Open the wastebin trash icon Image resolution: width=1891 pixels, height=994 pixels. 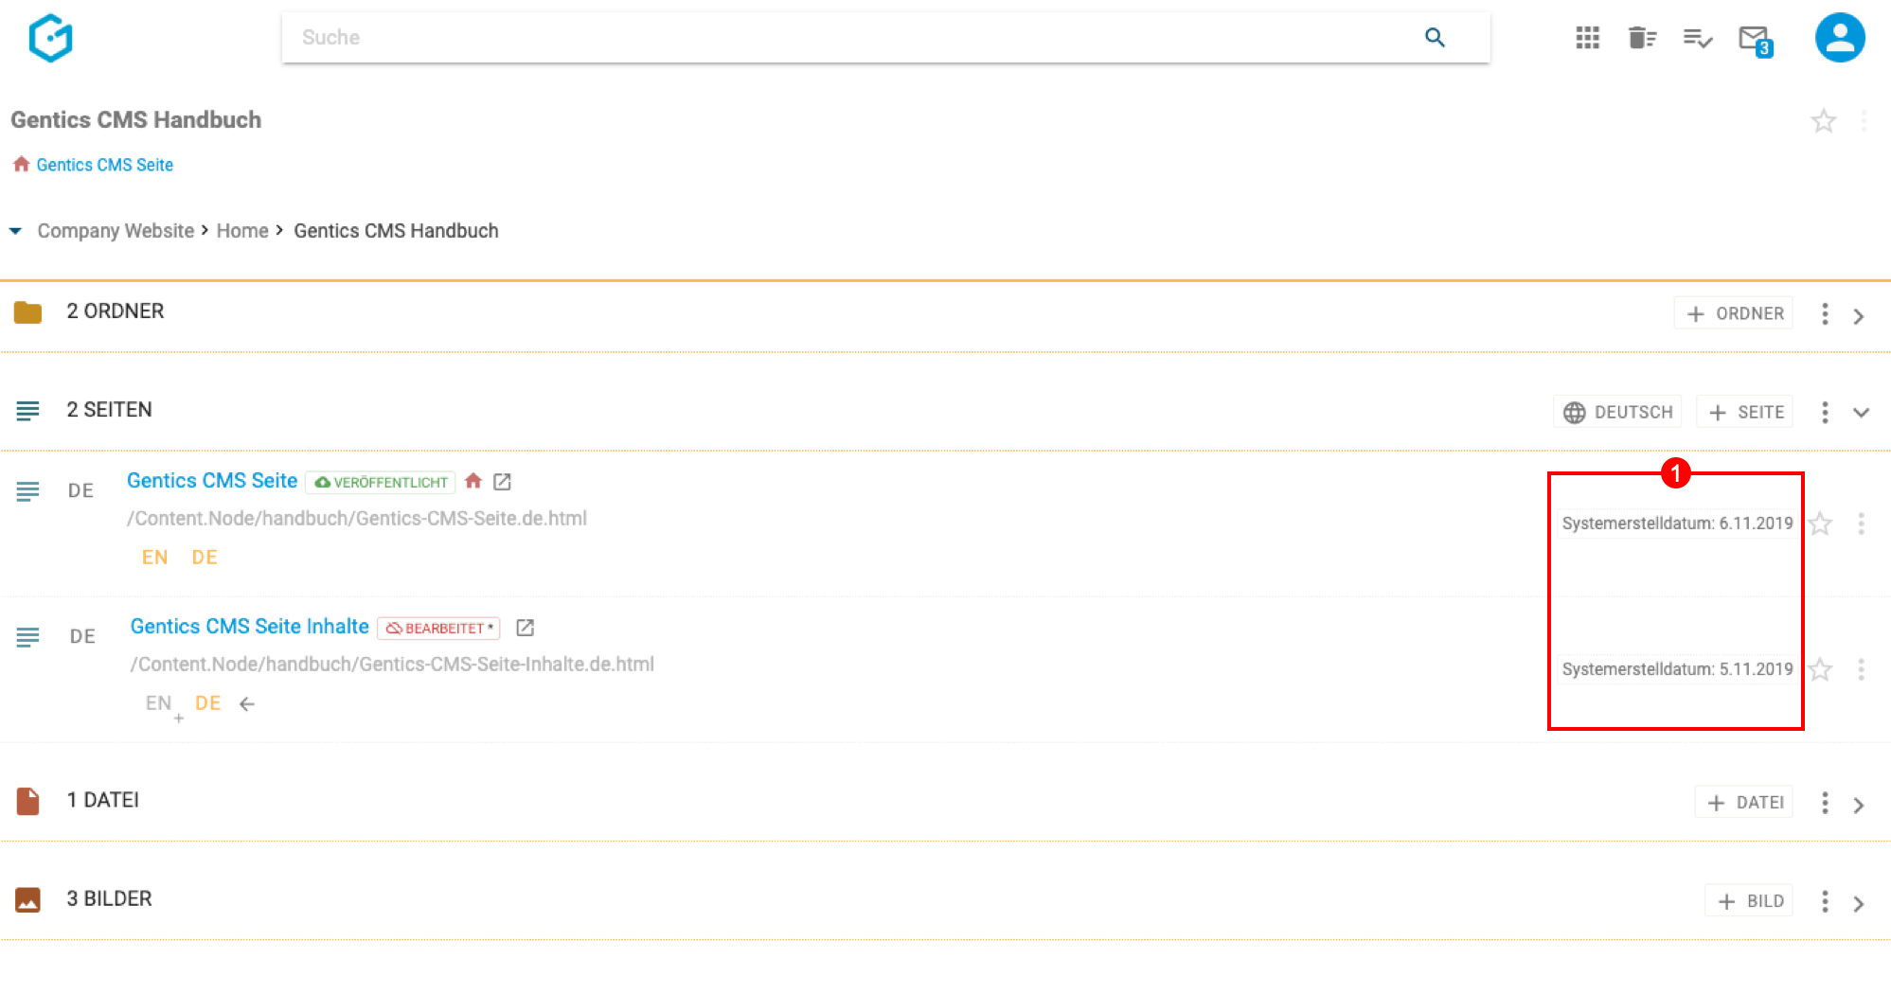click(1642, 38)
